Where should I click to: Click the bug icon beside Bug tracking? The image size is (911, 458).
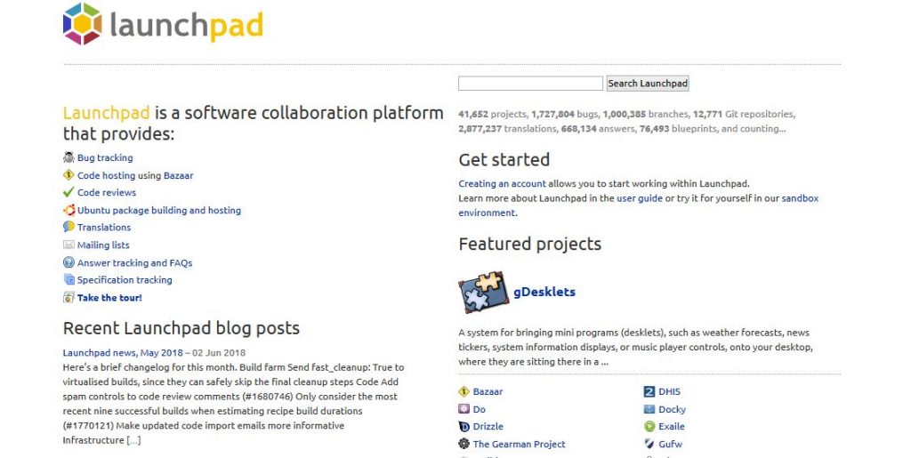coord(69,157)
